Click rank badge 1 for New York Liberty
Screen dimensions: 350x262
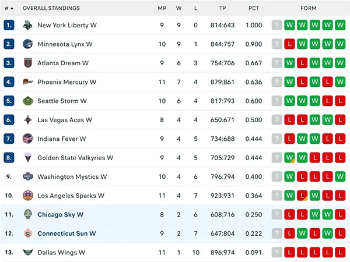9,25
